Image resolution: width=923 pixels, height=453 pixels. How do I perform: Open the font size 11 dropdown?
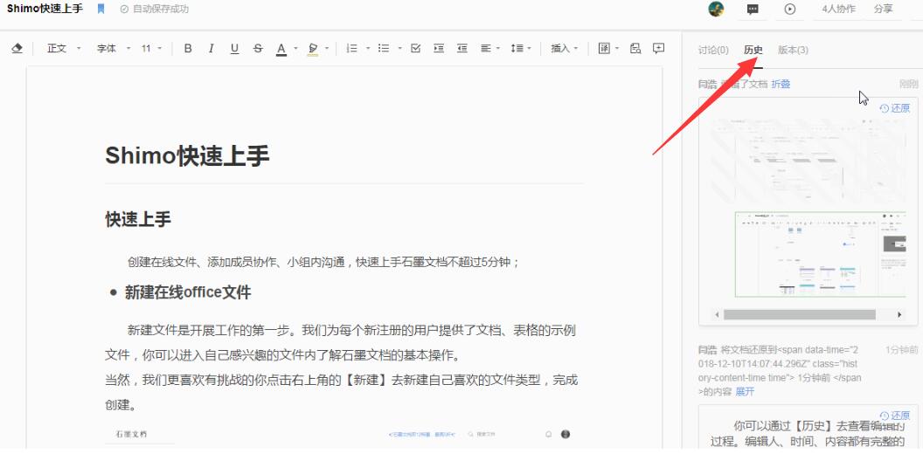tap(151, 49)
